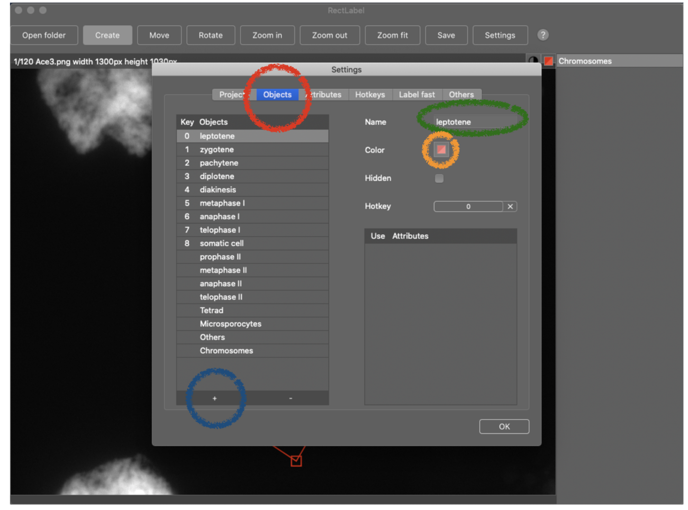Clear the hotkey with the X icon
This screenshot has width=688, height=510.
point(510,206)
